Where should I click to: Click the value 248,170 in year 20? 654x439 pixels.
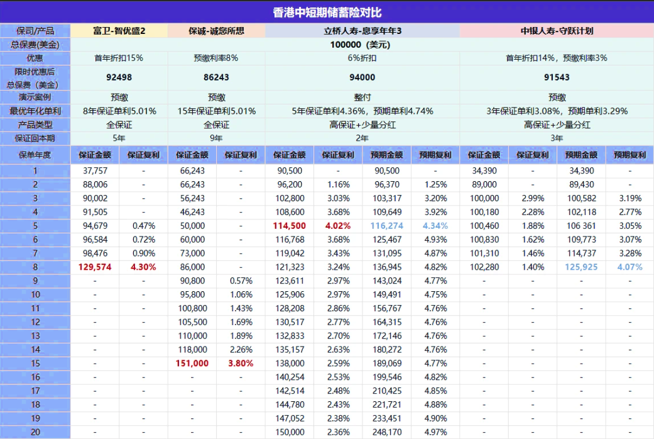(387, 432)
